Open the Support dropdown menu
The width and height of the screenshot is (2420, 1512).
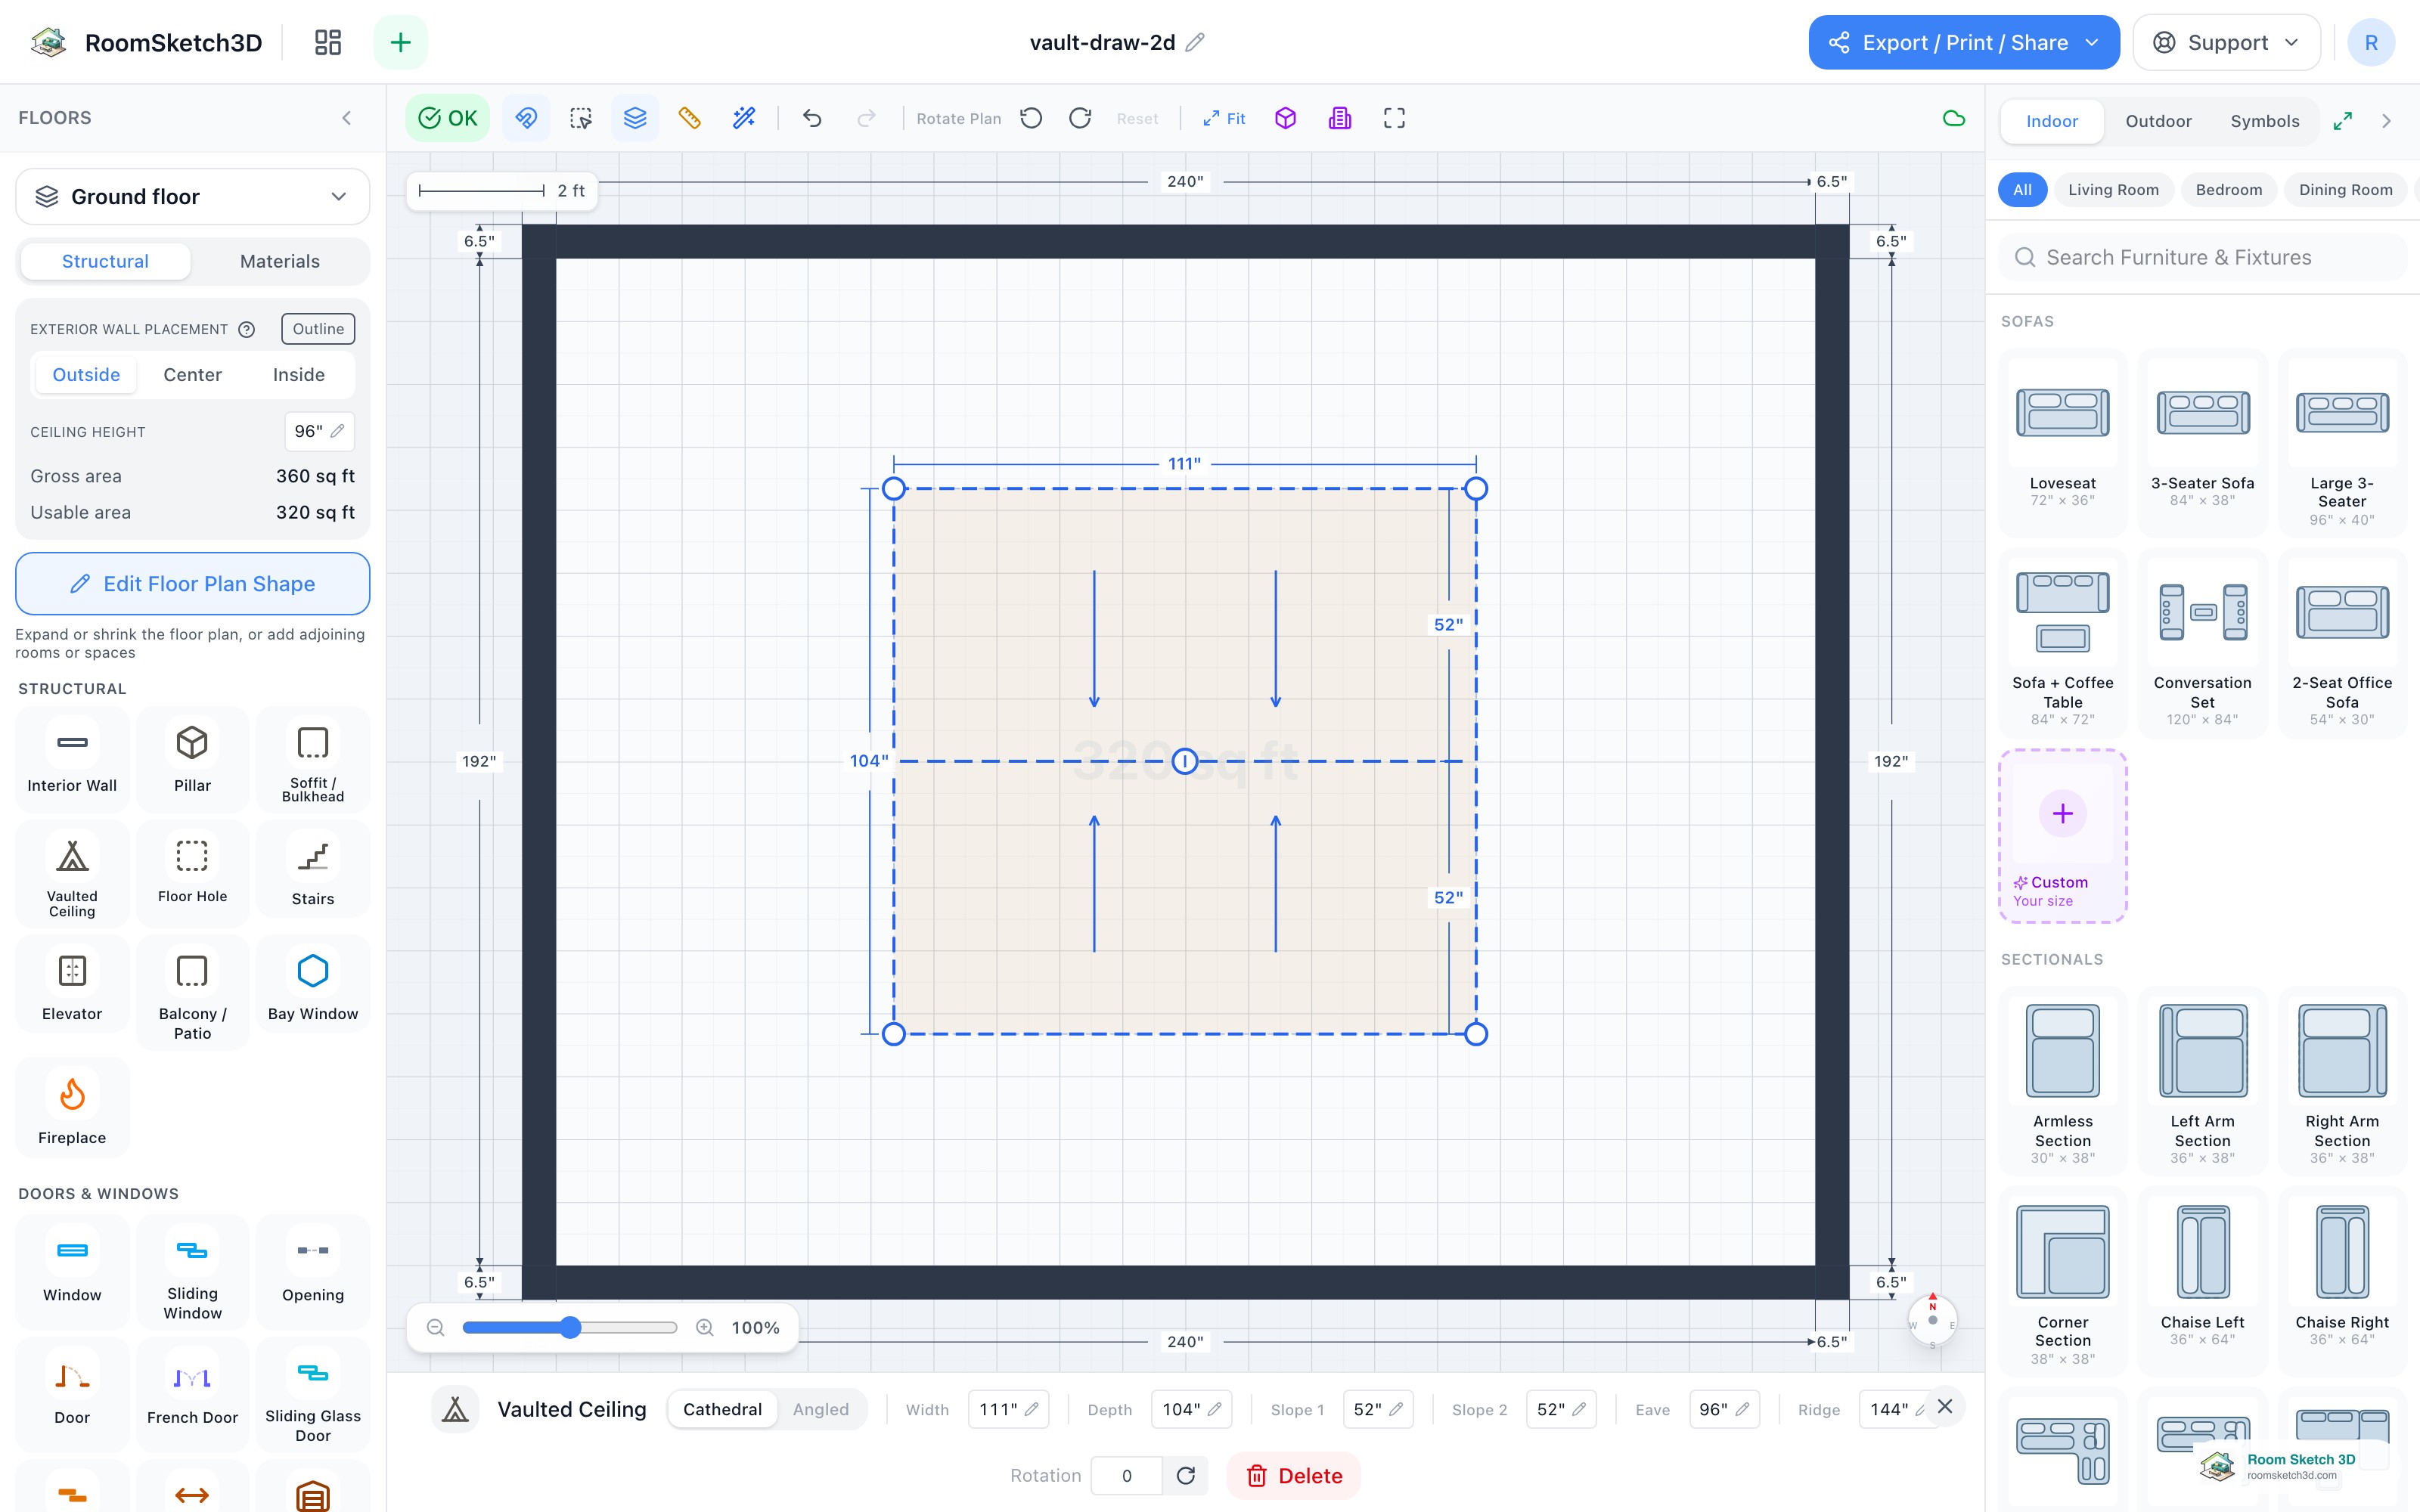click(x=2226, y=42)
